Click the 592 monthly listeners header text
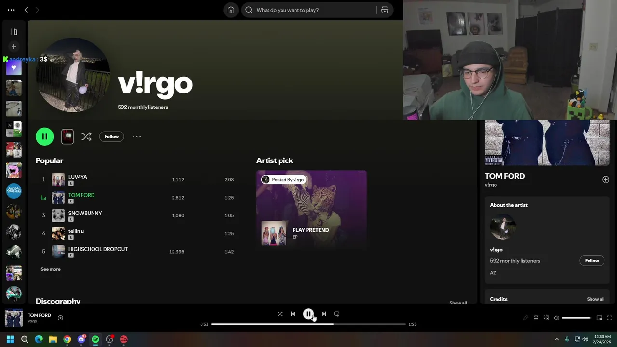 tap(143, 107)
